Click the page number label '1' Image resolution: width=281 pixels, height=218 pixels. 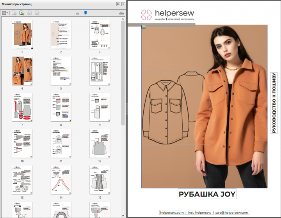[x=22, y=52]
